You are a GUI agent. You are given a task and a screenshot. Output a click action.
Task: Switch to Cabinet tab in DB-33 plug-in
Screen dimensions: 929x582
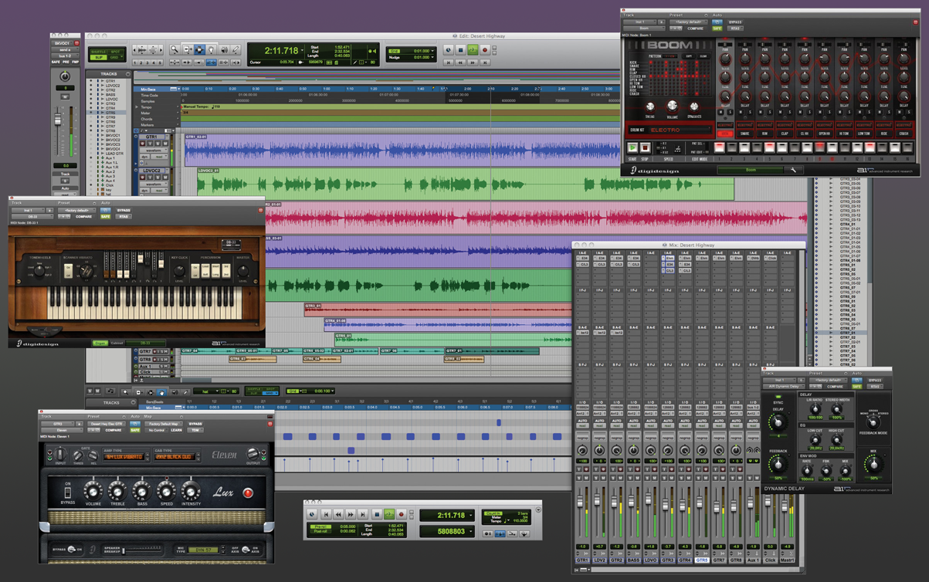(117, 343)
